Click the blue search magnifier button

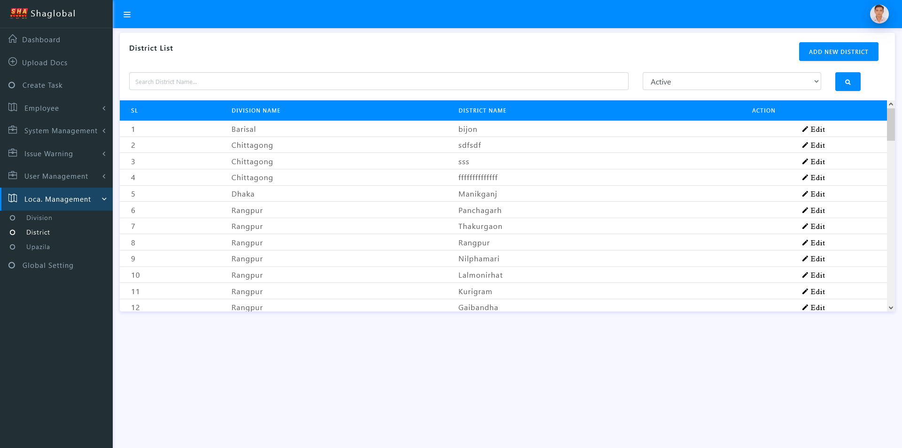(x=848, y=82)
